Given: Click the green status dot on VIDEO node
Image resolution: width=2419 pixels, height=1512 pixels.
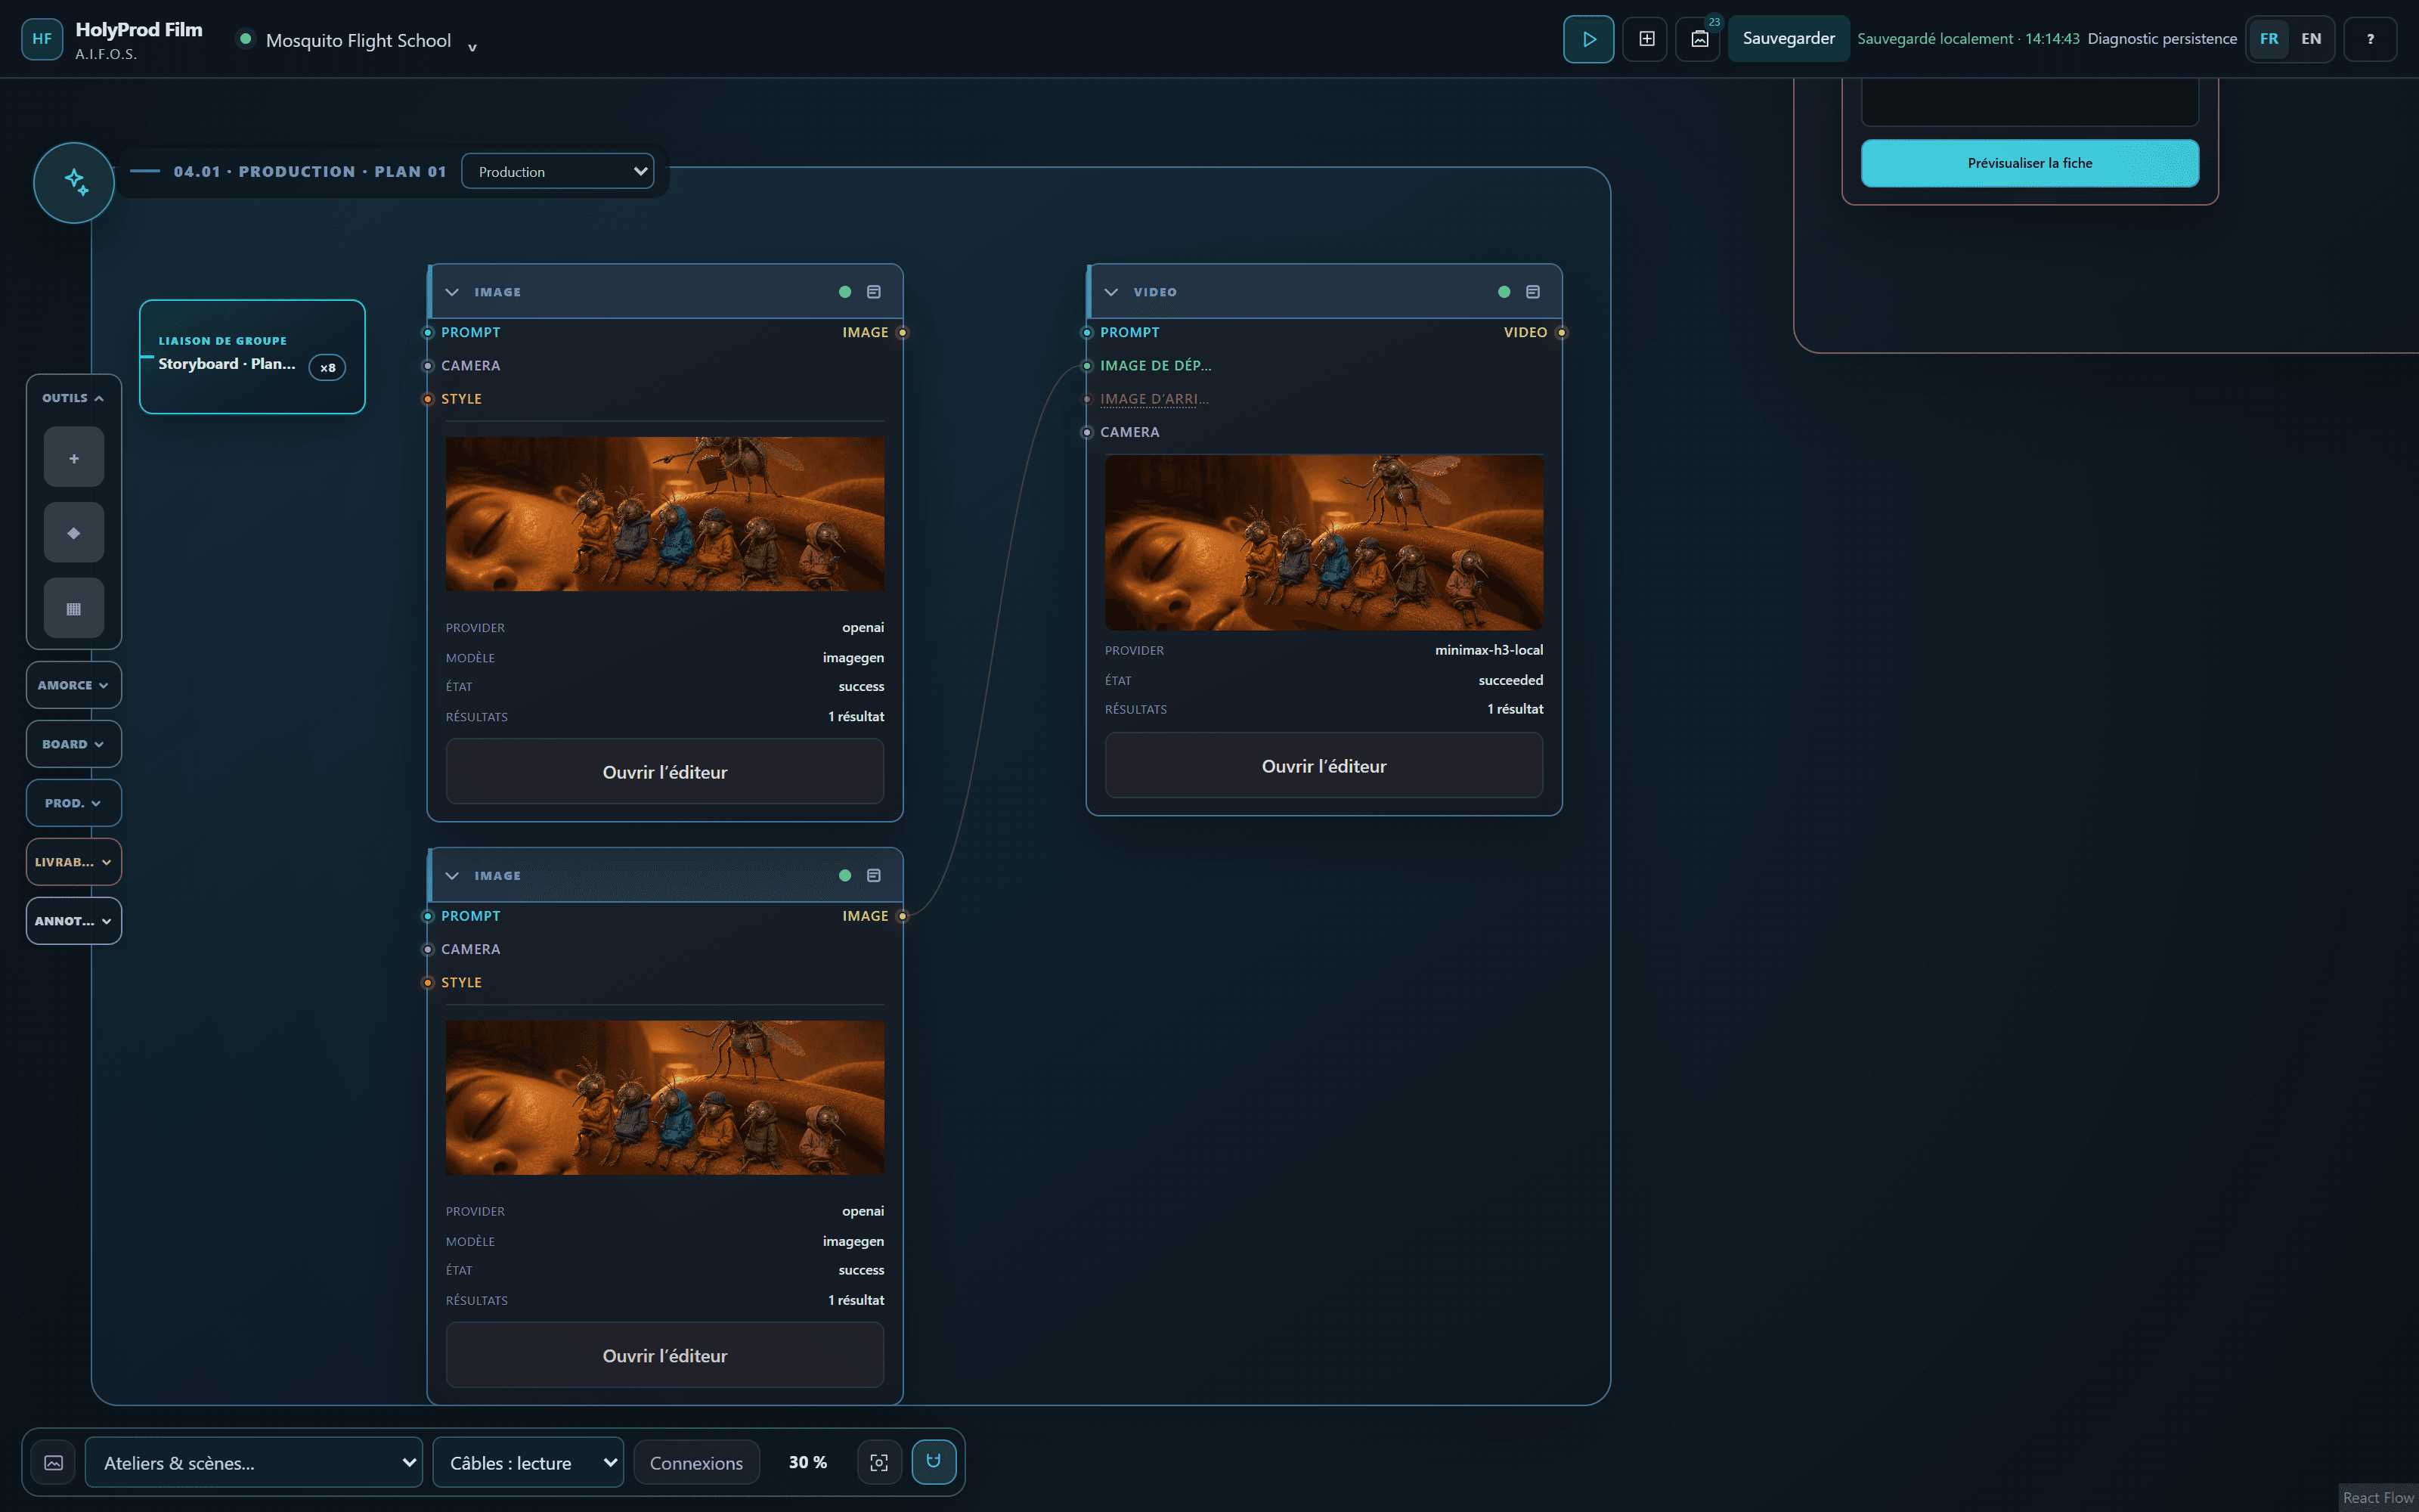Looking at the screenshot, I should [x=1504, y=292].
